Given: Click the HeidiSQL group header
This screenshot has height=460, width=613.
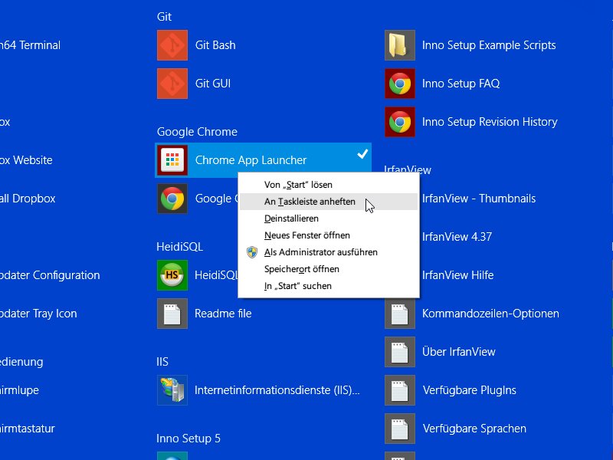Looking at the screenshot, I should pos(180,247).
